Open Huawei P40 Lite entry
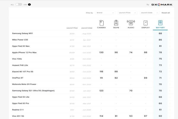The image size is (178, 119). click(x=20, y=65)
